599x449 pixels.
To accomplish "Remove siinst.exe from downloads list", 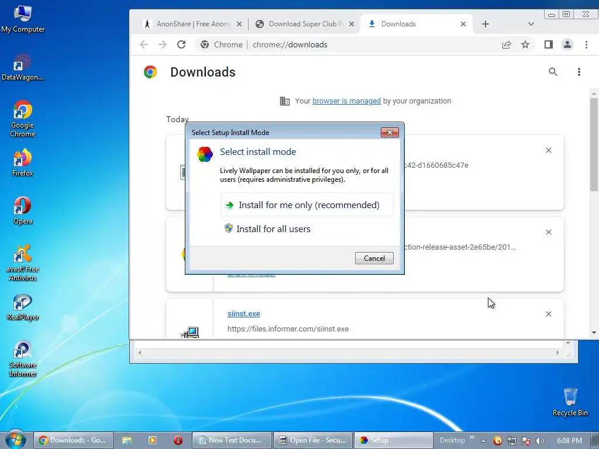I will (x=549, y=314).
